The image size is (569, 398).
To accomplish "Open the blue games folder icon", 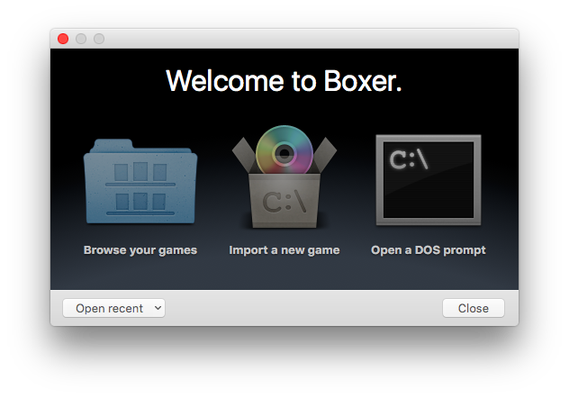I will click(140, 181).
